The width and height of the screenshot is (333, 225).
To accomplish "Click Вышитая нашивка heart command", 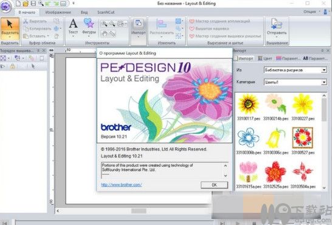I will coord(209,29).
